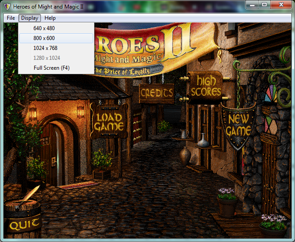This screenshot has width=295, height=242.
Task: Minimize the Heroes of Might and Magic II window
Action: point(252,4)
